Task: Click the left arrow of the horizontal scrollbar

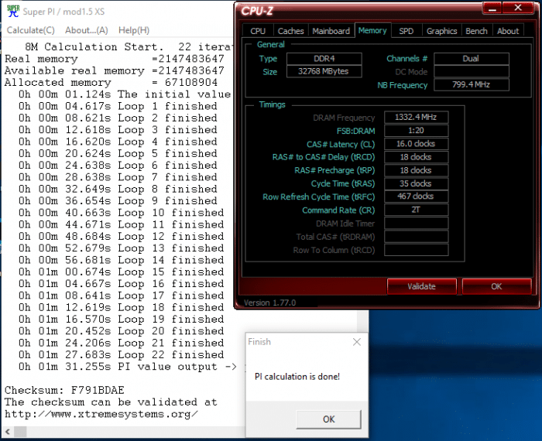Action: point(8,431)
